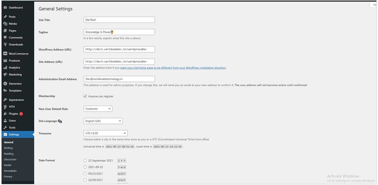This screenshot has width=378, height=185.
Task: Open the WooCommerce menu label
Action: point(19,54)
